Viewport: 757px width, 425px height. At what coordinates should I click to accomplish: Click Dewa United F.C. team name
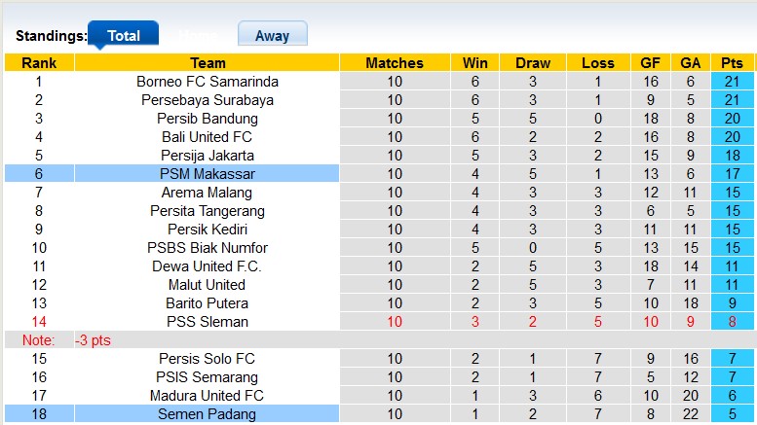207,266
